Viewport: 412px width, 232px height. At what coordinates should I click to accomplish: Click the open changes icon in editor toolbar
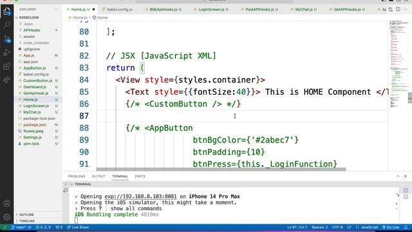coord(391,10)
